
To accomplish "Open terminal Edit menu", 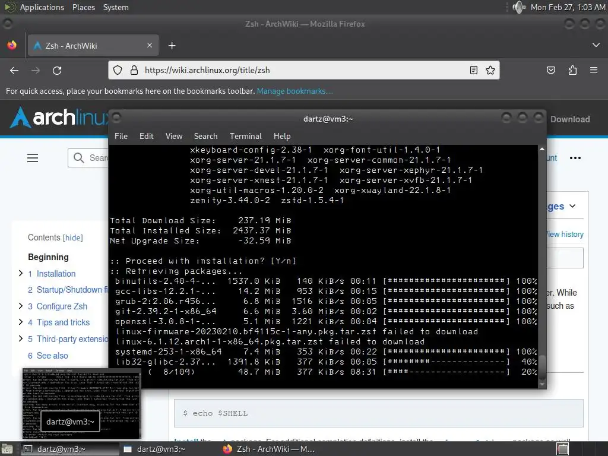I will tap(146, 136).
